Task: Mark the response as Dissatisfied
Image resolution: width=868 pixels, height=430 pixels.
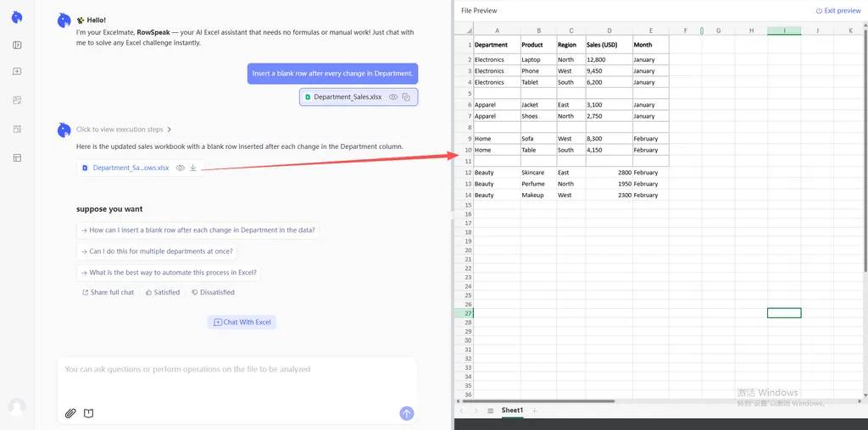Action: [x=213, y=292]
